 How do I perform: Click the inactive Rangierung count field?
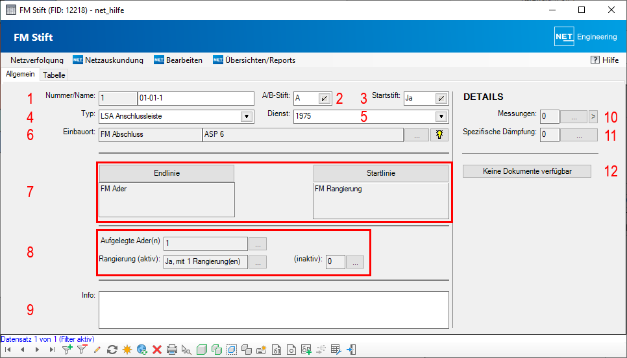[336, 262]
